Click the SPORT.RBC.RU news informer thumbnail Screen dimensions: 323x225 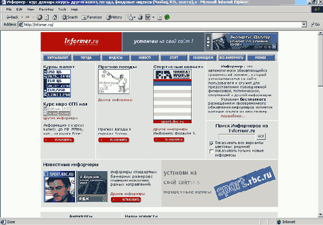[x=60, y=186]
